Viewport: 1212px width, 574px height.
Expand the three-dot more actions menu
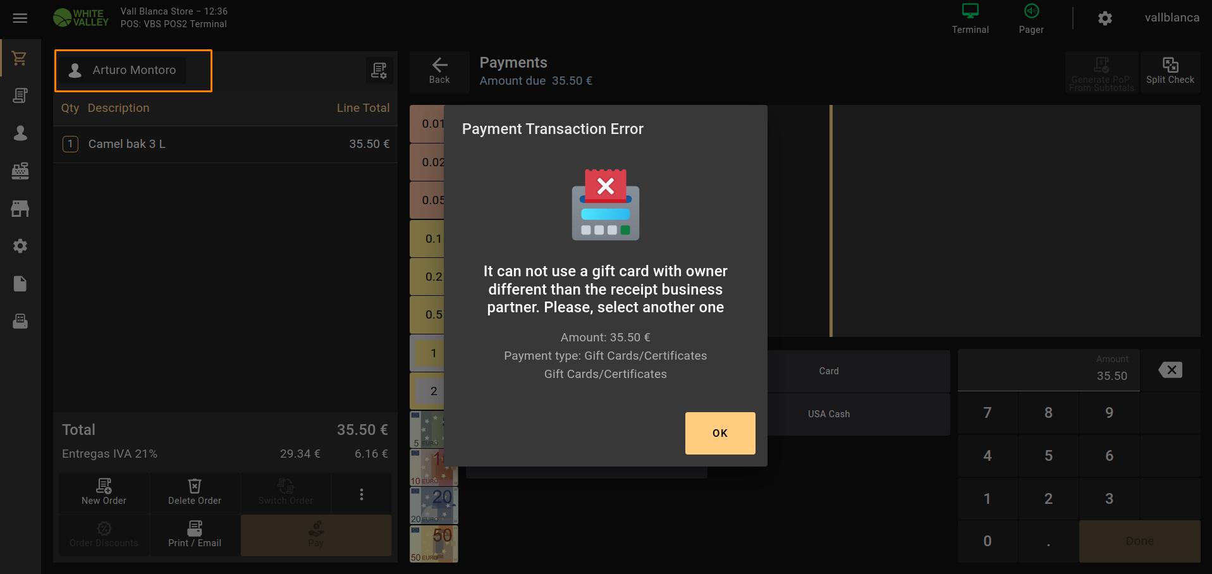[x=362, y=494]
